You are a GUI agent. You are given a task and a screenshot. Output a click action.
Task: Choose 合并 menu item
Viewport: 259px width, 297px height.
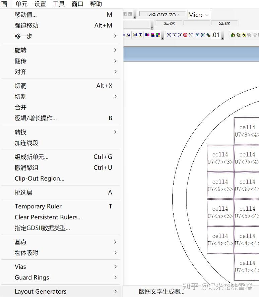coord(61,107)
